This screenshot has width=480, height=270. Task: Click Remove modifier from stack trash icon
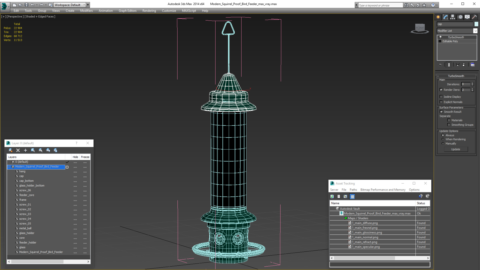(x=463, y=65)
